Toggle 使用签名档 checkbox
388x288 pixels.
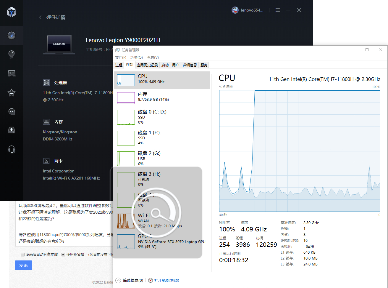coord(63,255)
